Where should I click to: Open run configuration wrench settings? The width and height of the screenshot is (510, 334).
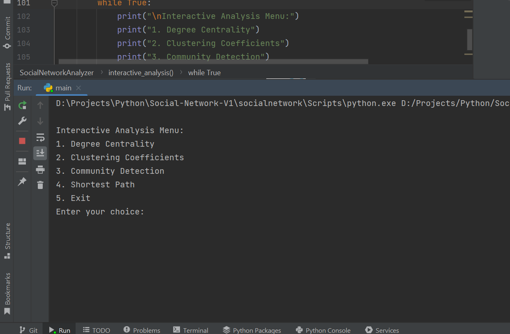(22, 121)
